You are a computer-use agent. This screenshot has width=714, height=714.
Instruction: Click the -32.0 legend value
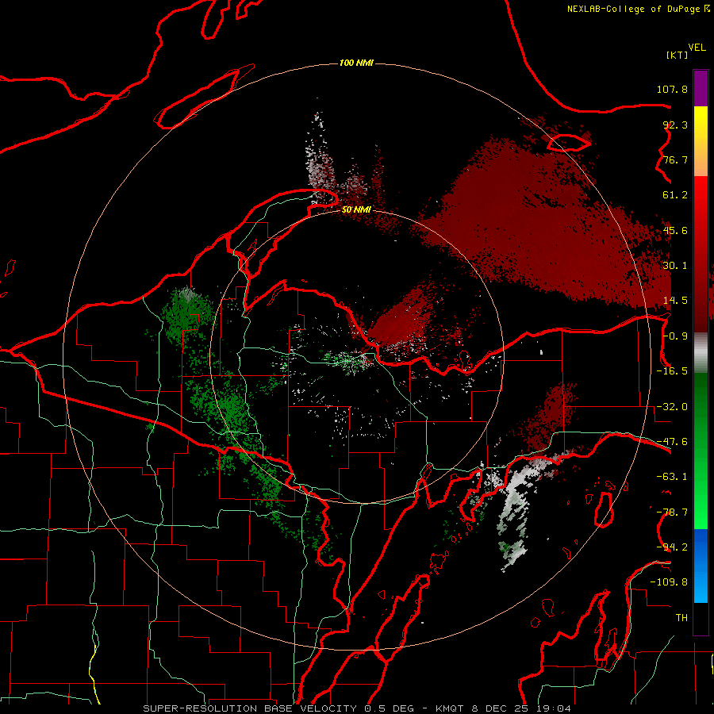coord(672,407)
